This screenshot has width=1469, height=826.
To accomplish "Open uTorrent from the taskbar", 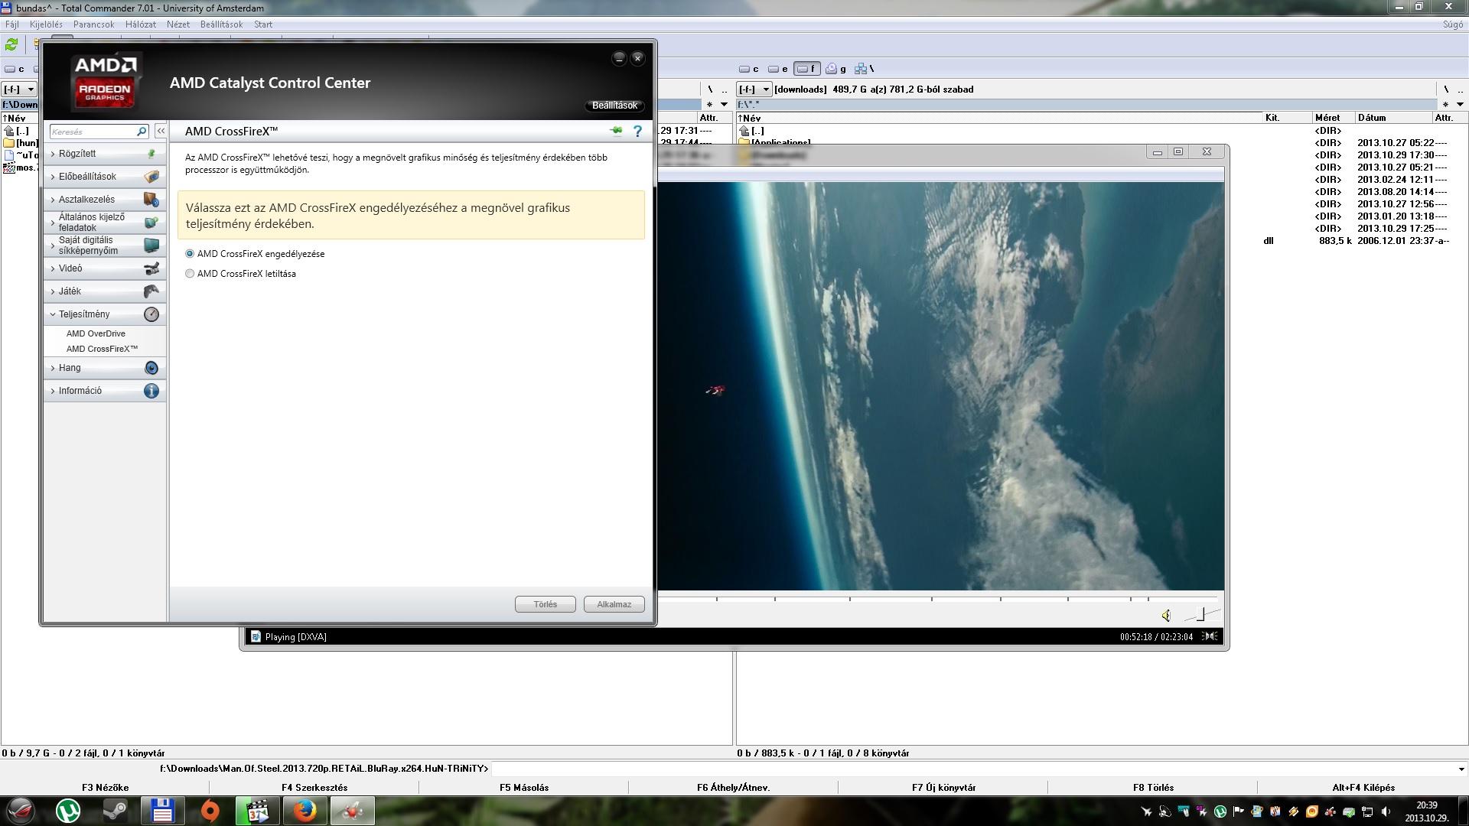I will pos(69,811).
